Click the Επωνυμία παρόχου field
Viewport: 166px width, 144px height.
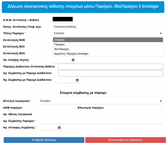click(136, 108)
